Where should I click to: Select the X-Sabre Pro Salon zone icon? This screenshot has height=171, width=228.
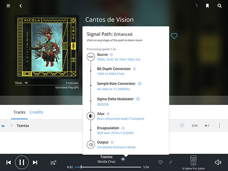tap(193, 160)
